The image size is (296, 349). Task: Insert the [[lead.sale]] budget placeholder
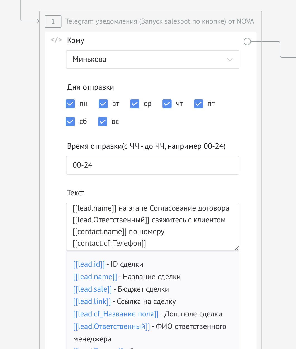point(92,289)
